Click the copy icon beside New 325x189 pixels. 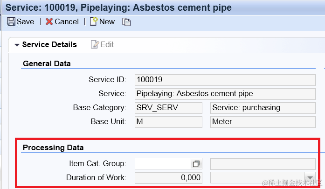(x=126, y=22)
